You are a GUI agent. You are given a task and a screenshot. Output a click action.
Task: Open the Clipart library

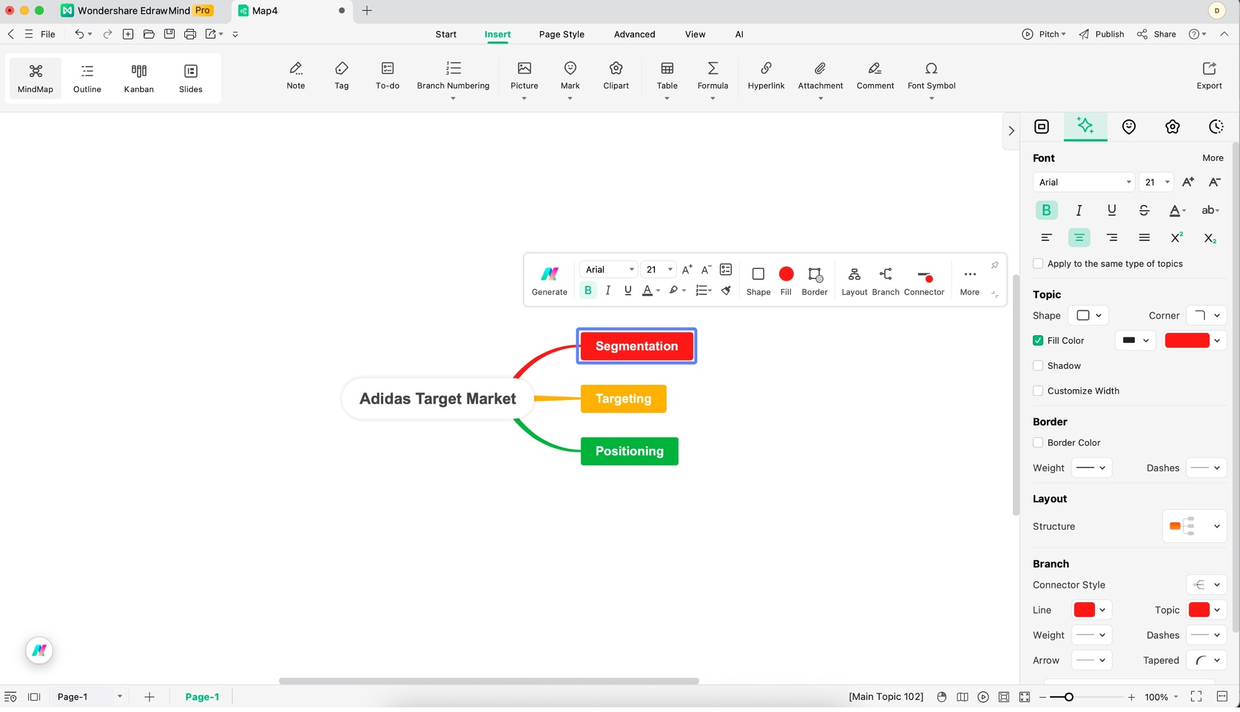click(x=616, y=76)
